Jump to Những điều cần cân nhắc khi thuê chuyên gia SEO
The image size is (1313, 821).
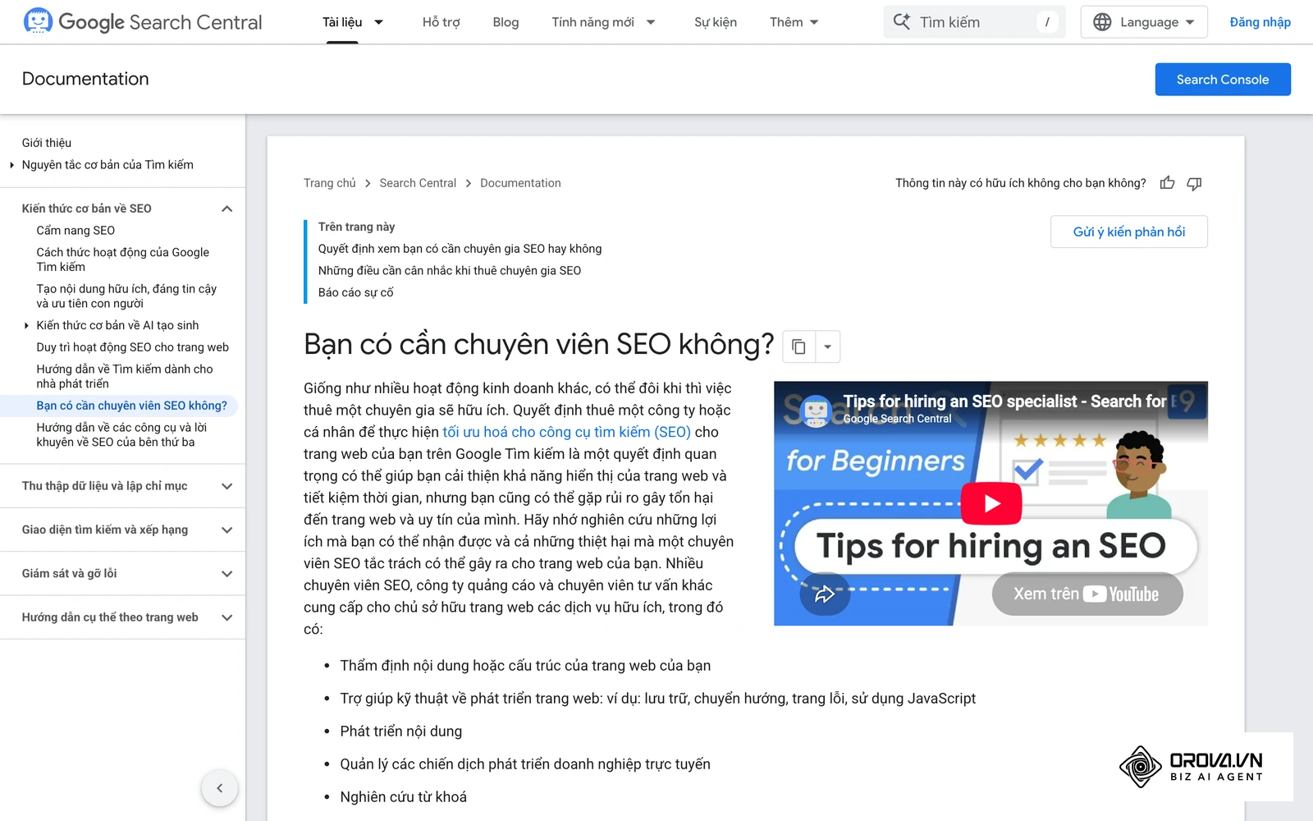pos(450,270)
